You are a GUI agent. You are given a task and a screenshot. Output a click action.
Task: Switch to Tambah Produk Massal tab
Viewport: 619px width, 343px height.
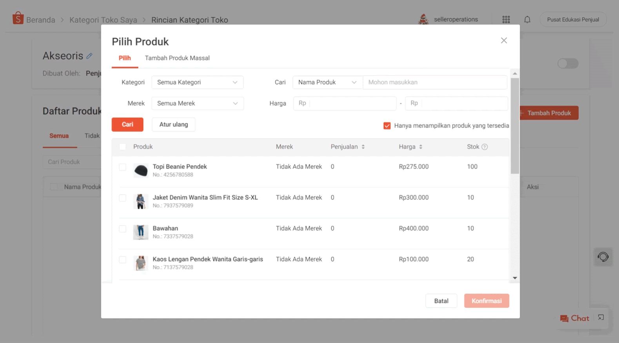click(x=177, y=58)
